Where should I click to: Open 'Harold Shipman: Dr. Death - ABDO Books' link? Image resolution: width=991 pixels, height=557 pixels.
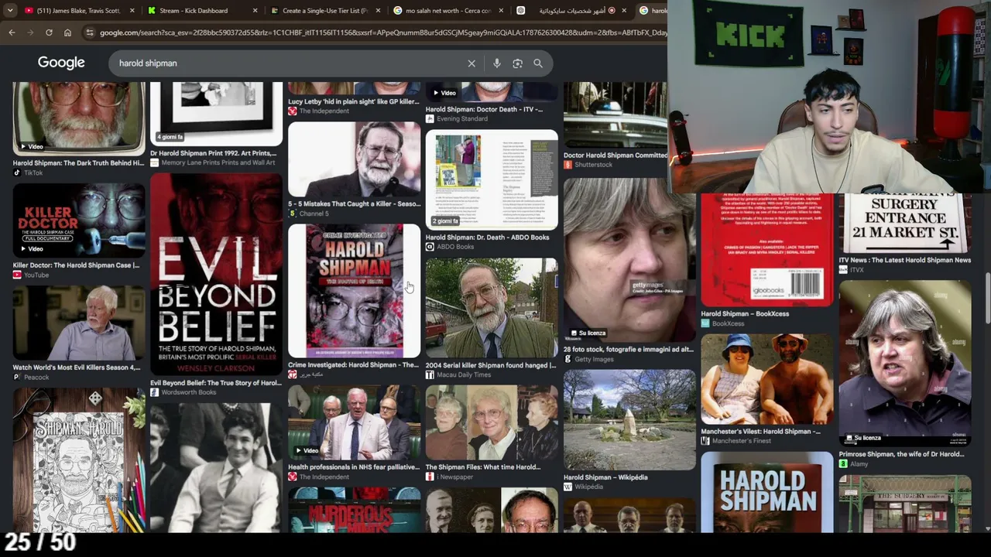[487, 237]
